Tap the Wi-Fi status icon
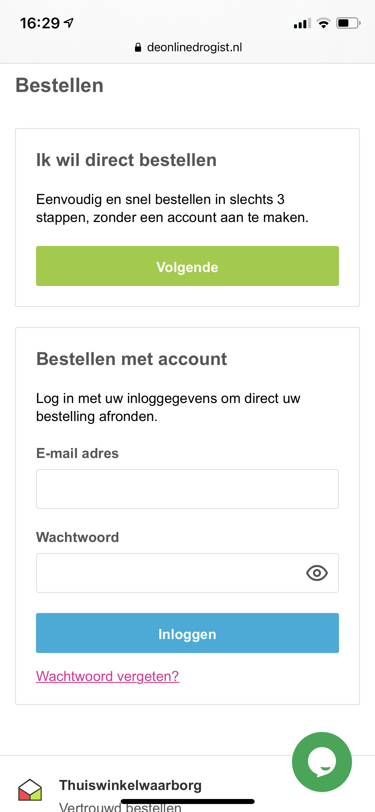Image resolution: width=375 pixels, height=812 pixels. [x=323, y=23]
